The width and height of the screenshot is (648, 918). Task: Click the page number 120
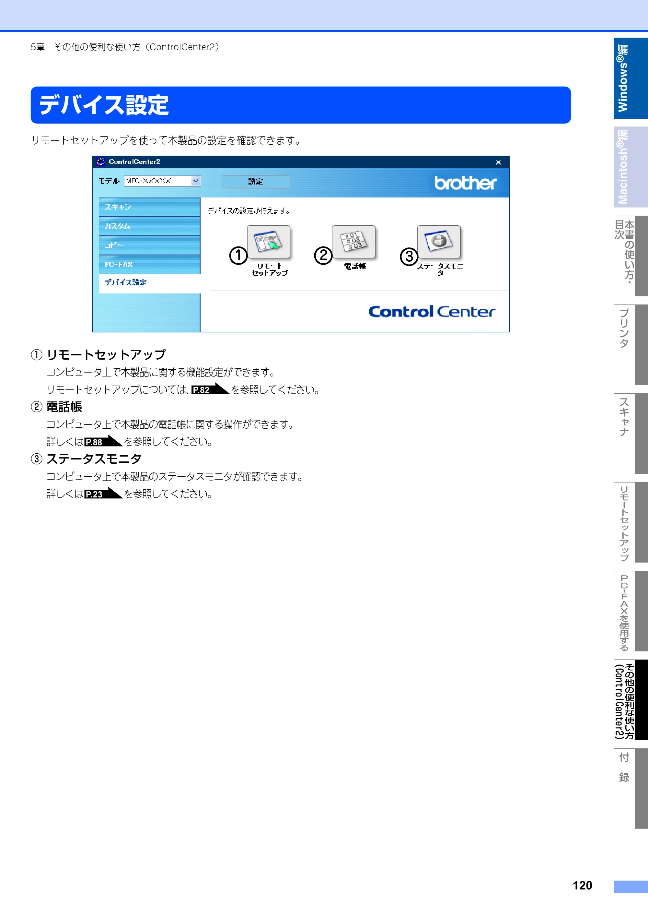pos(583,886)
